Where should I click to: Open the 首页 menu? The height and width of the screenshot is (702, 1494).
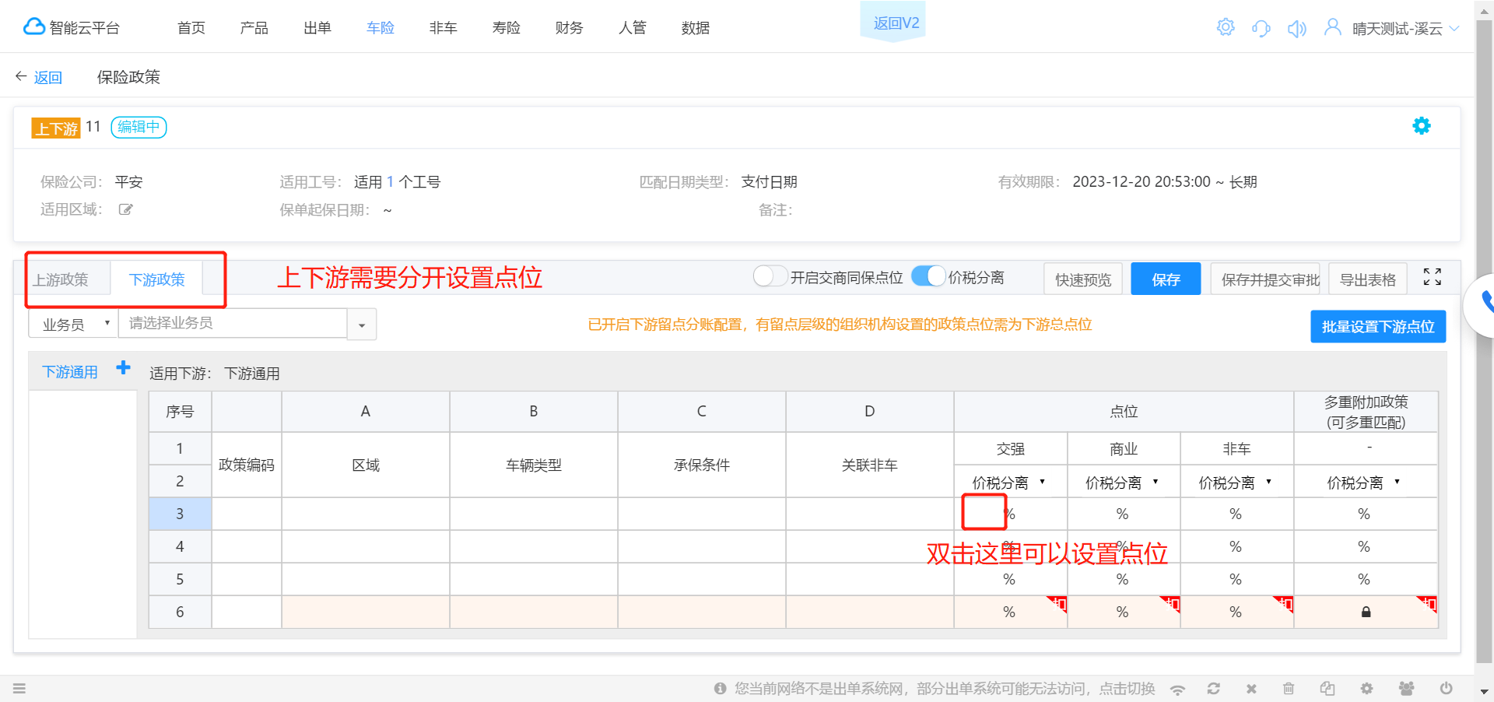pos(191,28)
